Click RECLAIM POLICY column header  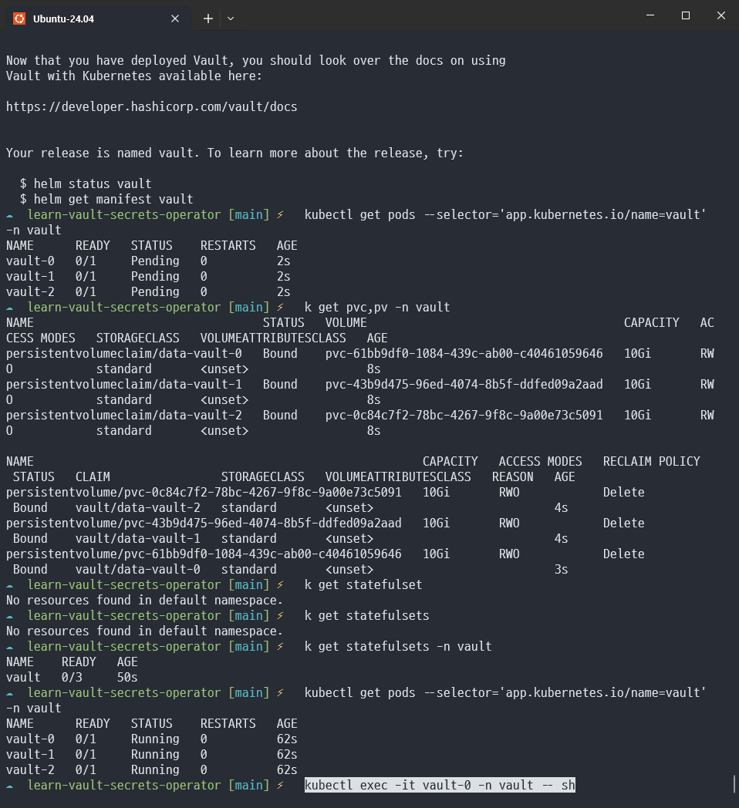coord(651,461)
